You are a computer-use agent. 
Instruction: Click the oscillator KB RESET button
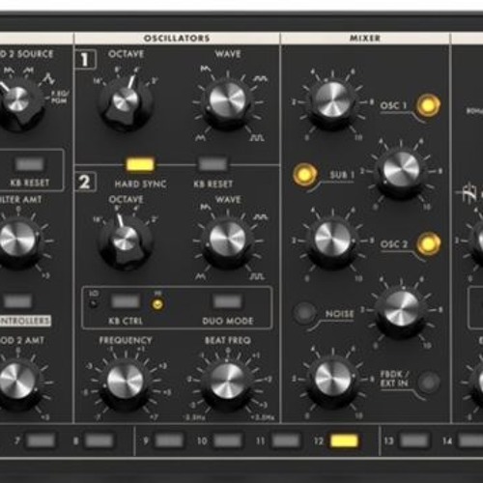tap(213, 164)
